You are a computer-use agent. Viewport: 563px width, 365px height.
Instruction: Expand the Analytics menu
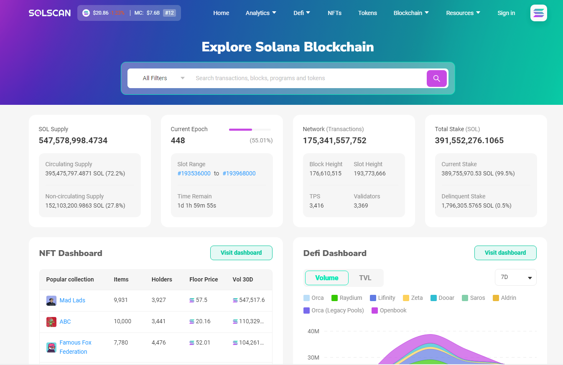(x=261, y=13)
